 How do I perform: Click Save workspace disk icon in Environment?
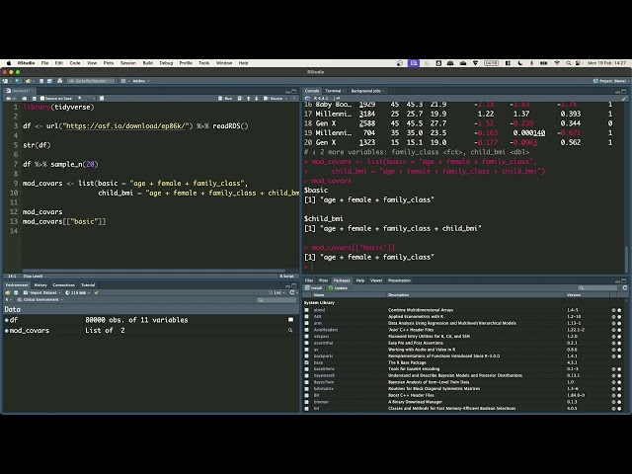[16, 292]
